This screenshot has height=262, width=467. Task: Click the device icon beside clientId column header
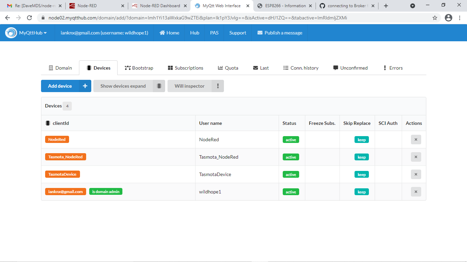(48, 123)
